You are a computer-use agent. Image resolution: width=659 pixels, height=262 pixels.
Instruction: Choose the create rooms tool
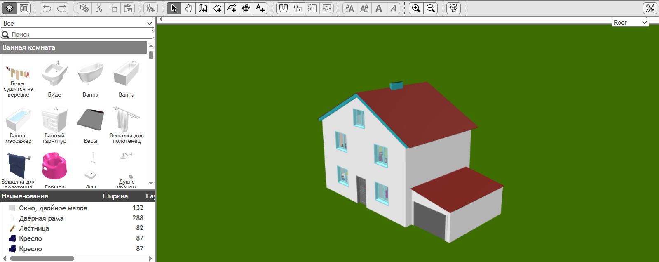[x=217, y=8]
